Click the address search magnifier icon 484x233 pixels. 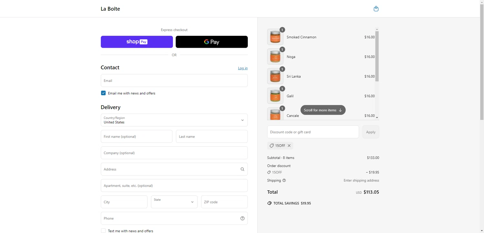tap(242, 169)
